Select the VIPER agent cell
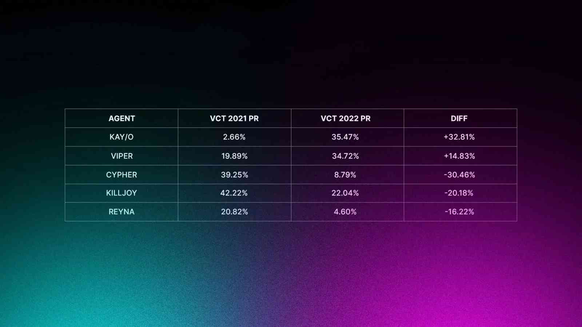Screen dimensions: 582x327 click(x=121, y=156)
